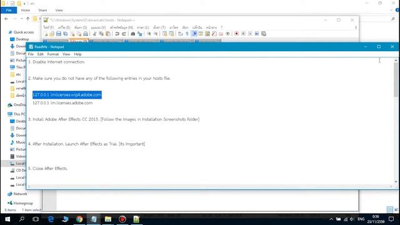This screenshot has width=400, height=225.
Task: Click Zoom In icon in Notepad++ toolbar
Action: pos(149,34)
